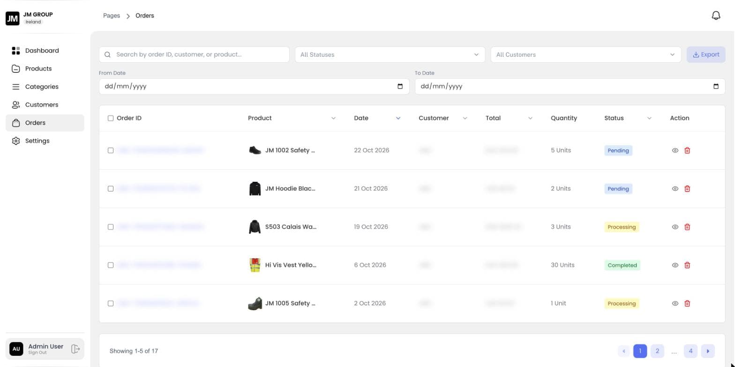Go to next page arrow
Viewport: 735px width, 367px height.
[708, 351]
